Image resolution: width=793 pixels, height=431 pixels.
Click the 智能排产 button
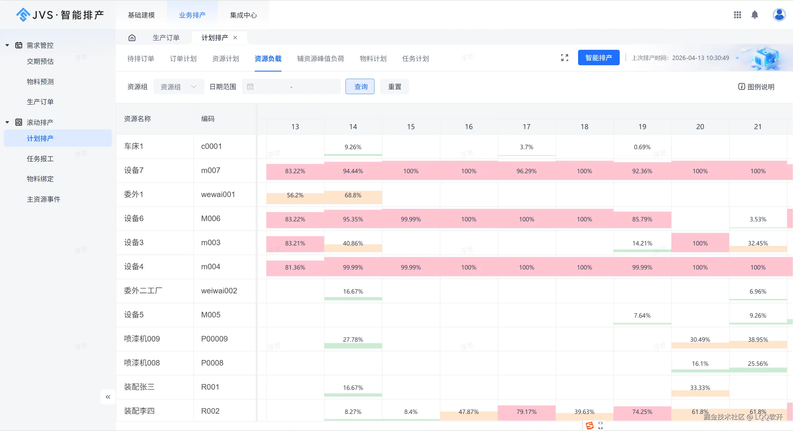point(598,58)
